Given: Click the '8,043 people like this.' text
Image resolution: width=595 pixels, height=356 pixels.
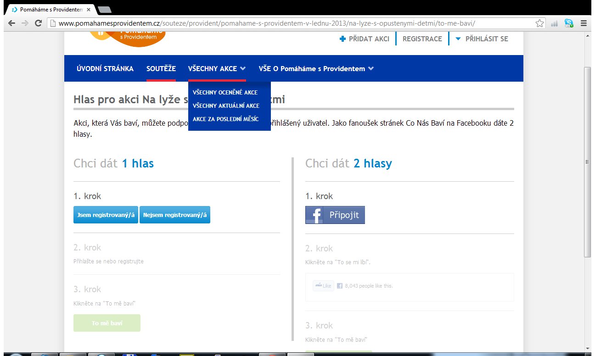Looking at the screenshot, I should coord(369,286).
